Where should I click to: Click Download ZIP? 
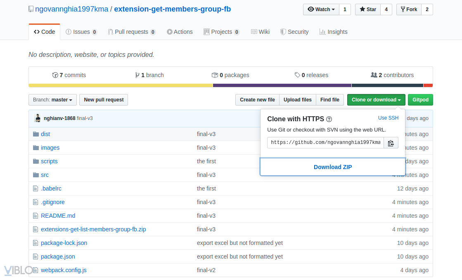tap(333, 167)
